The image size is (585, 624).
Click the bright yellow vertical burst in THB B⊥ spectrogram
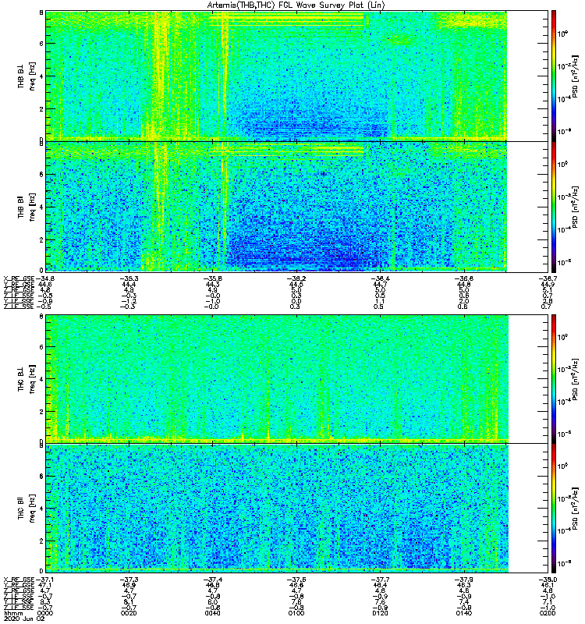[161, 76]
